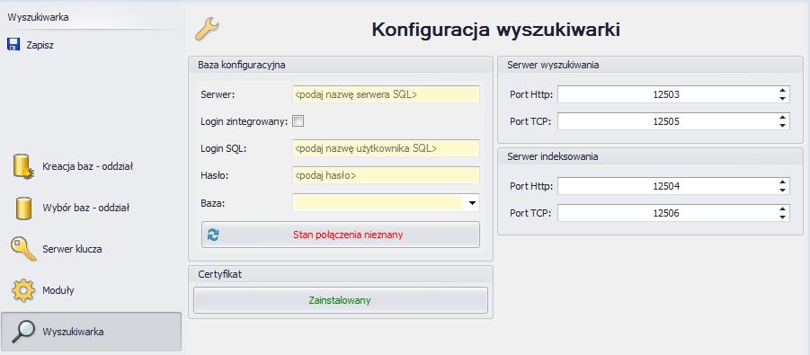Screen dimensions: 810x355
Task: Click the Login zintegrowany label text
Action: point(245,122)
